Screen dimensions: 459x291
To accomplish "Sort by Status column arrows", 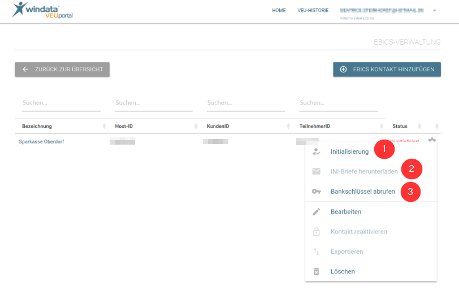I will (x=419, y=126).
